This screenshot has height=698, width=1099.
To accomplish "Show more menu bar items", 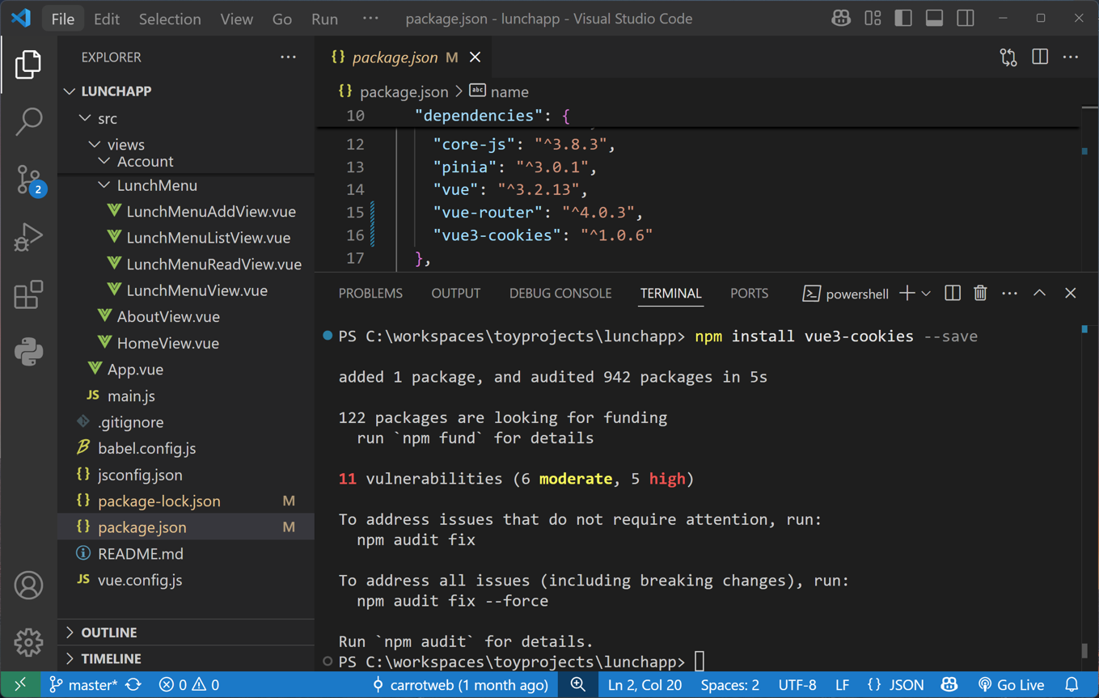I will pos(370,19).
